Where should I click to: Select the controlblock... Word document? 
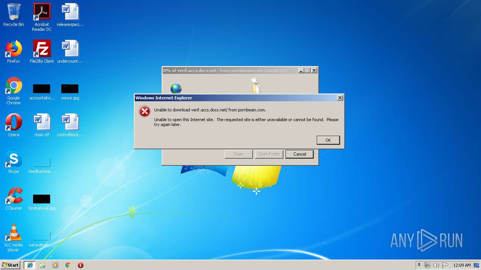pyautogui.click(x=70, y=125)
